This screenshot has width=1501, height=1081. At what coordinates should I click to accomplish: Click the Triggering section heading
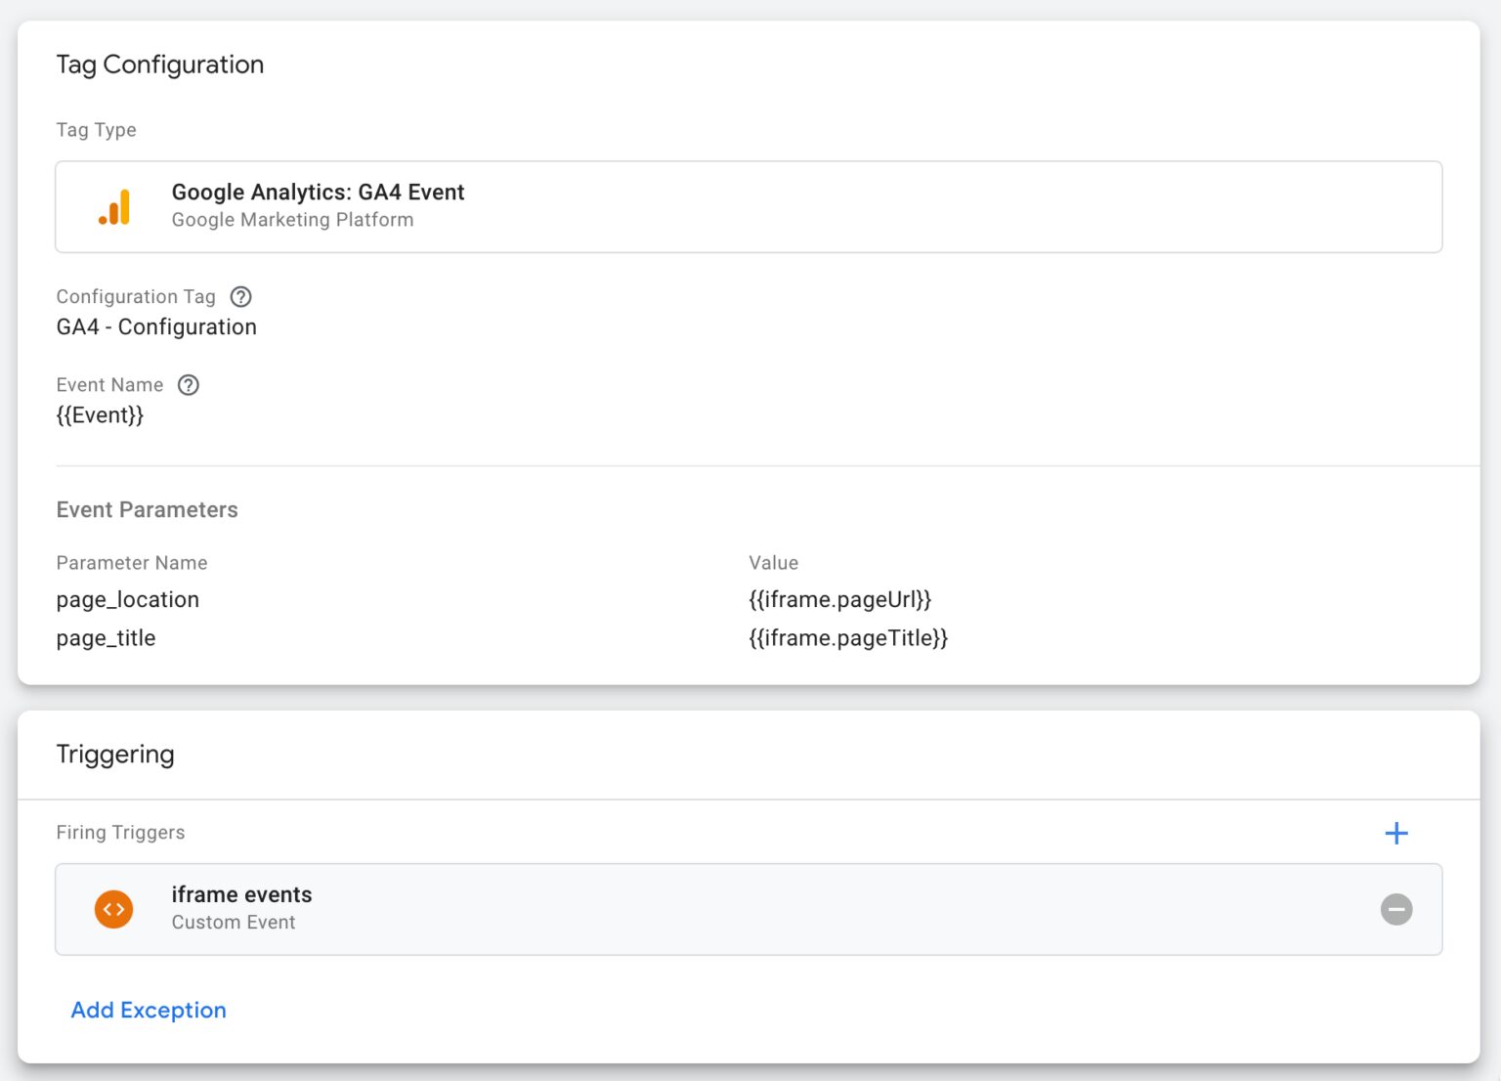pyautogui.click(x=115, y=755)
